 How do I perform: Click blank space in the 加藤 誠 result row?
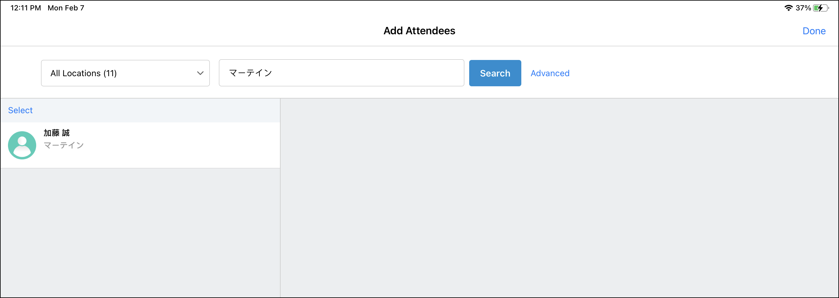point(182,145)
